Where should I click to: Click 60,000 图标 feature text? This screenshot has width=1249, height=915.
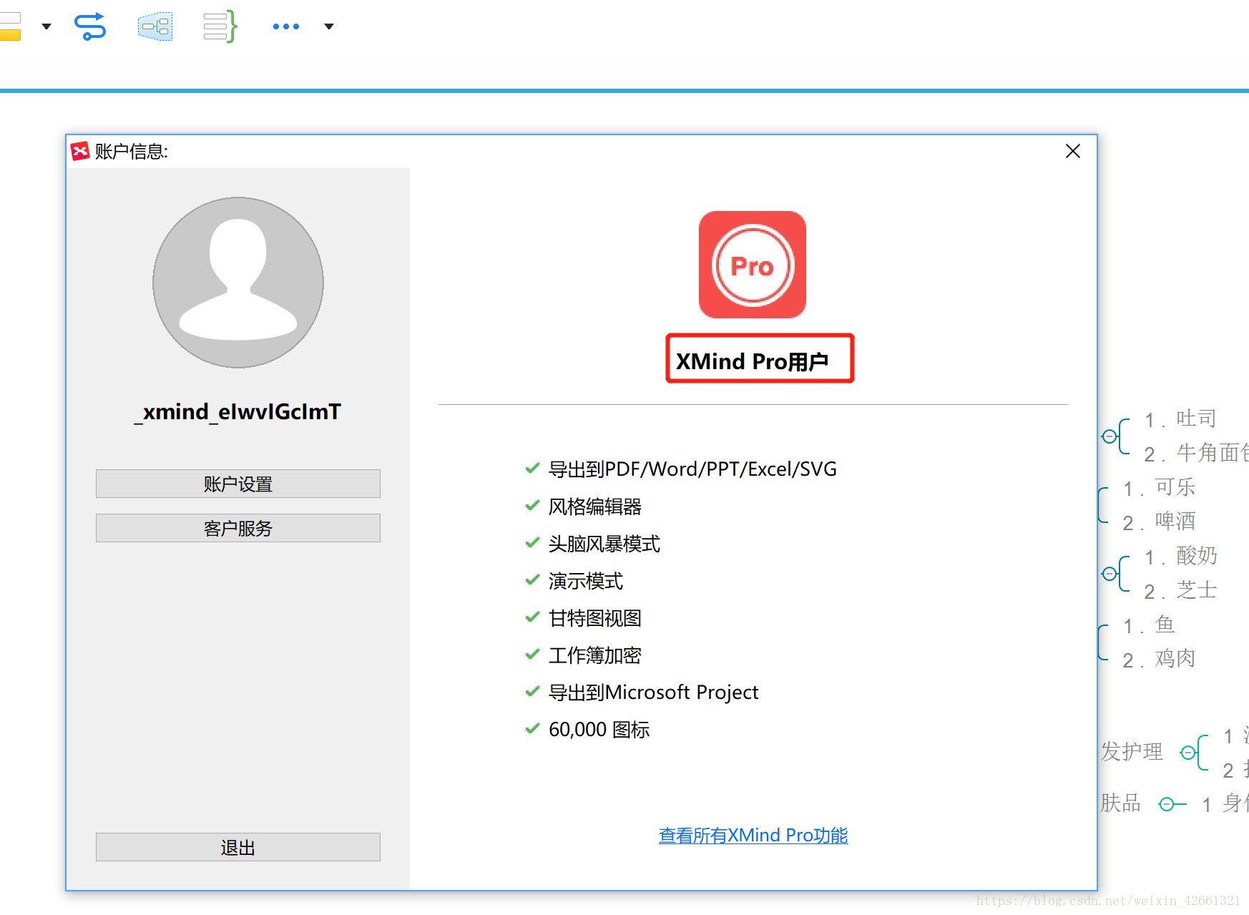pyautogui.click(x=599, y=730)
